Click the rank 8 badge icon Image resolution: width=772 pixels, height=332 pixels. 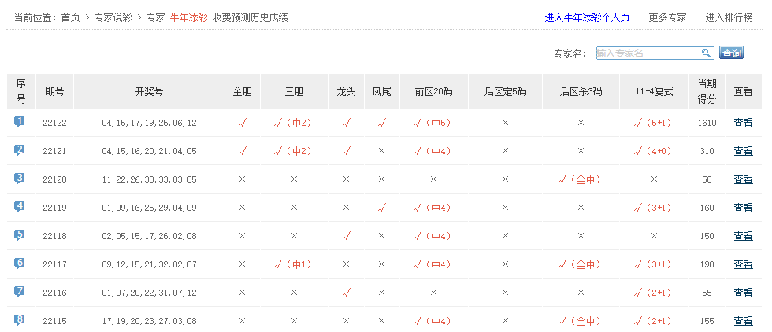tap(20, 320)
